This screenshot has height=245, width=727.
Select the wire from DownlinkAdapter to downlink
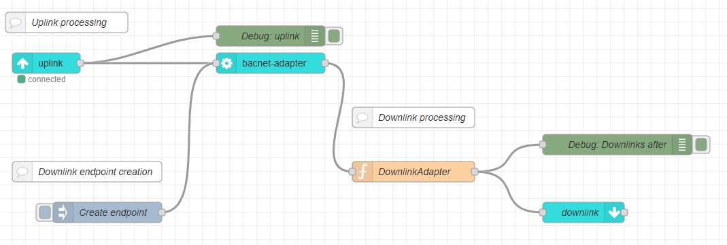click(x=509, y=192)
